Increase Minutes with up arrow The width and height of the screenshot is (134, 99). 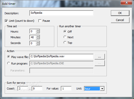[38, 36]
